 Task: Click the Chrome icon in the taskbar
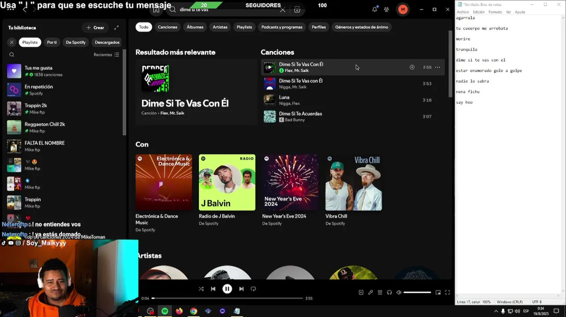click(193, 311)
